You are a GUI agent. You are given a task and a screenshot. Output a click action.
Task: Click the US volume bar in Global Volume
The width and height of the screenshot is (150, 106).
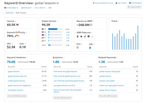55,29
